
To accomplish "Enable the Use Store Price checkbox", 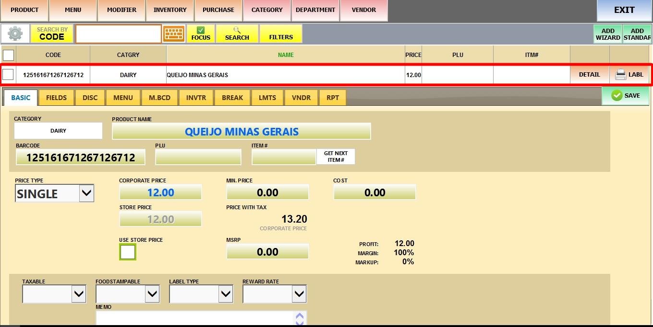I will click(128, 252).
